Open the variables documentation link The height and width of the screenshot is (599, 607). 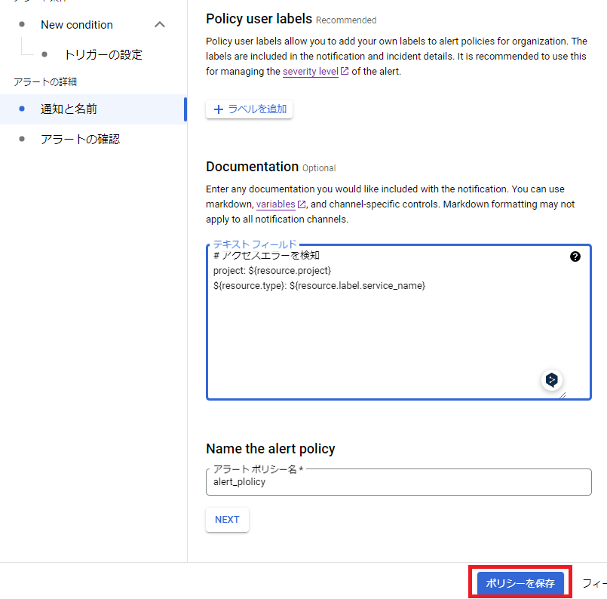pyautogui.click(x=276, y=204)
